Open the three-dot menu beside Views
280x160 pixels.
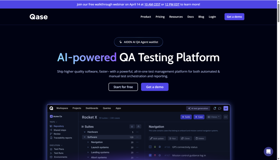226,117
